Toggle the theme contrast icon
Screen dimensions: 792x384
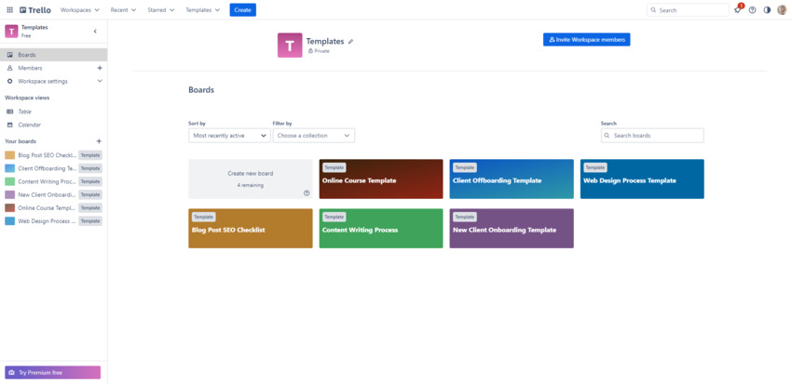click(x=767, y=10)
